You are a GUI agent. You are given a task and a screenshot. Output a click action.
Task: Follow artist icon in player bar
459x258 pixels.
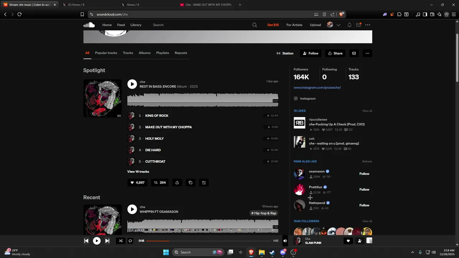coord(360,241)
